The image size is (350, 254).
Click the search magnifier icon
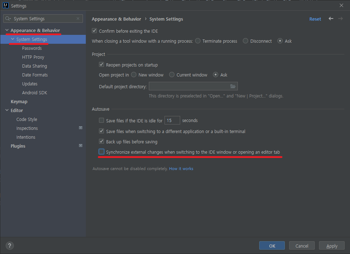[x=8, y=18]
